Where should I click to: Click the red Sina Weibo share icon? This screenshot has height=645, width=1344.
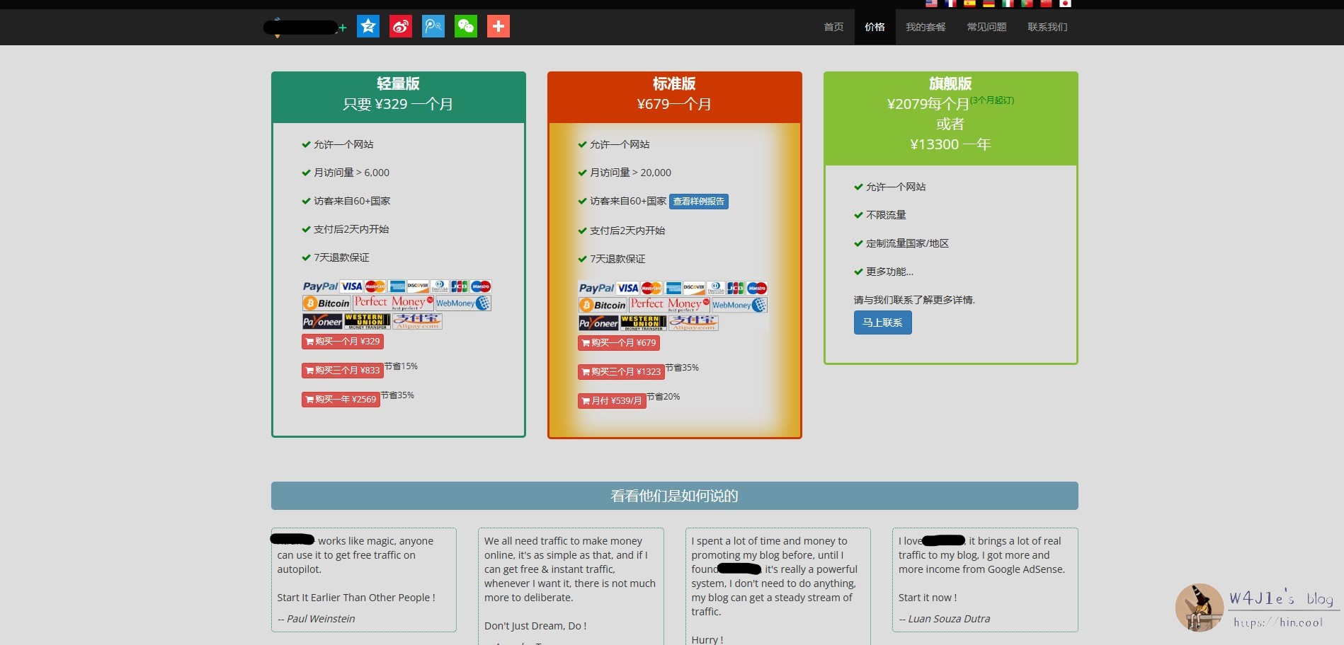[x=400, y=27]
